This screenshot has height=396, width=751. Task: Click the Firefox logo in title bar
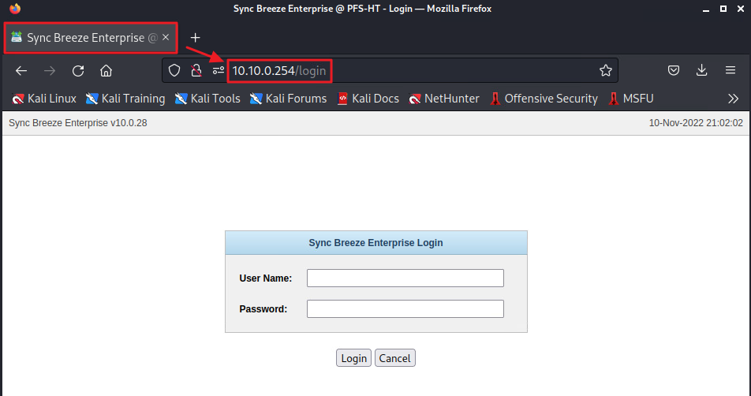(15, 8)
